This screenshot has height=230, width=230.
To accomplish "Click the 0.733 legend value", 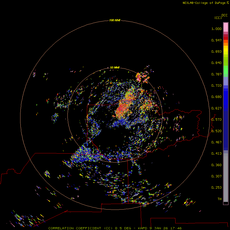I will tap(216, 86).
